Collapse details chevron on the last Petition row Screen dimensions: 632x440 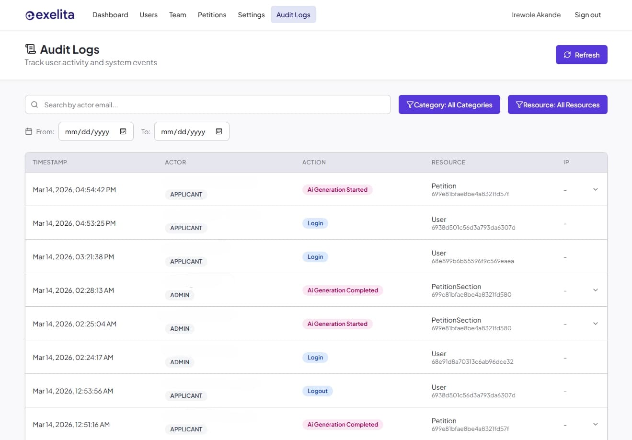[x=596, y=424]
